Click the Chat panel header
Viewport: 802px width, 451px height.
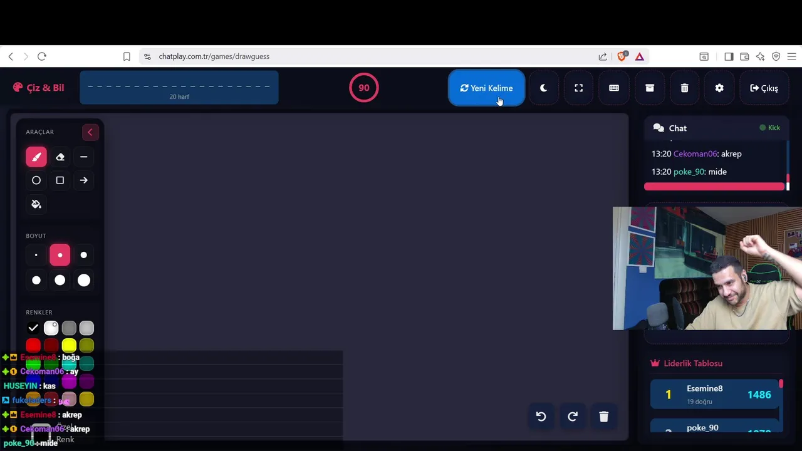(716, 128)
